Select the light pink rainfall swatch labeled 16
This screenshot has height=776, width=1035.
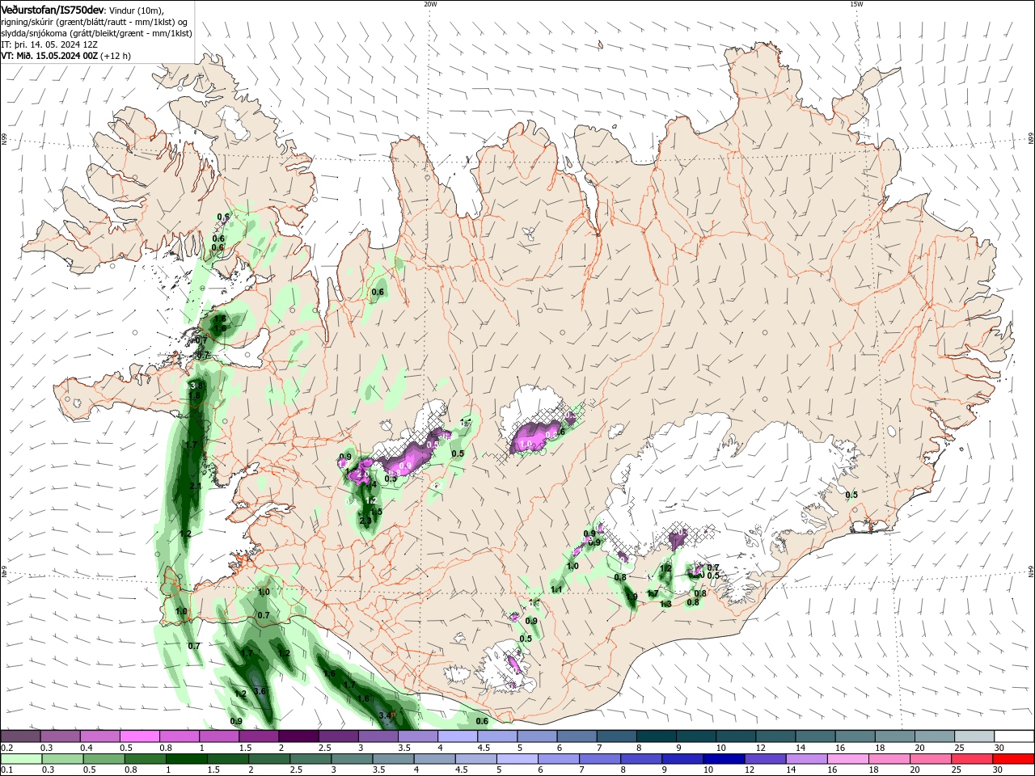point(848,759)
